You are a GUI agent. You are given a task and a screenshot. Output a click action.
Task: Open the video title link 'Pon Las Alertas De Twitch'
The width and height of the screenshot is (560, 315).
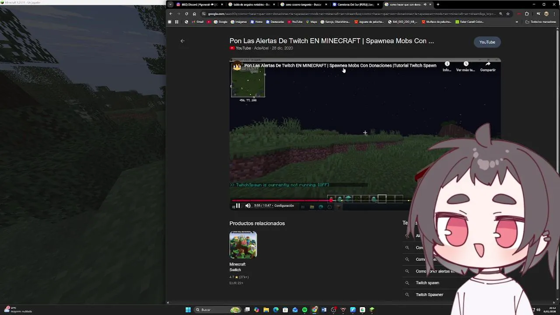332,41
